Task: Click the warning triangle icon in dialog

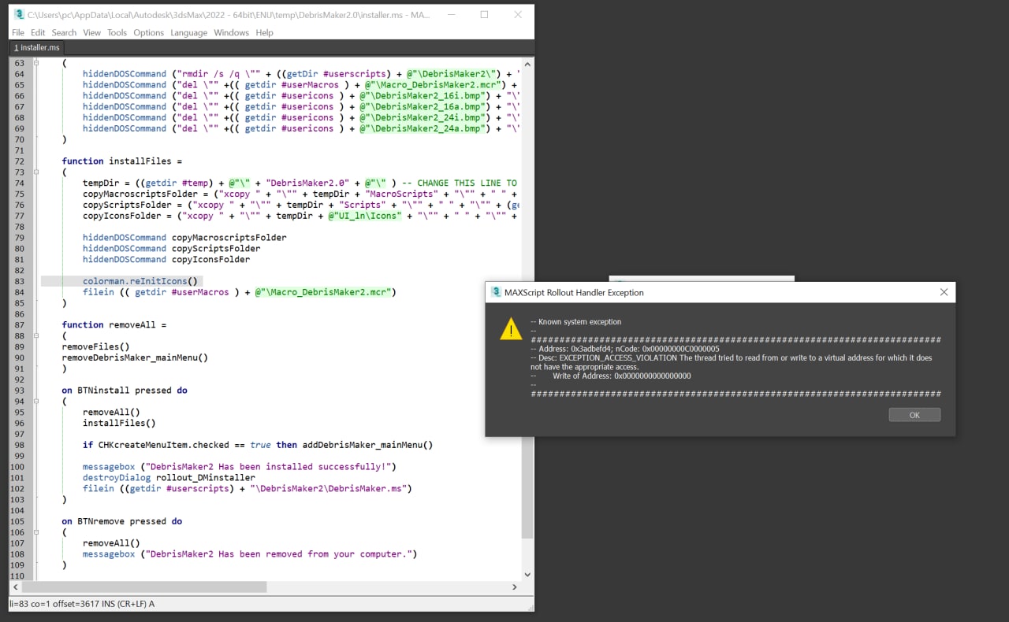Action: (511, 329)
